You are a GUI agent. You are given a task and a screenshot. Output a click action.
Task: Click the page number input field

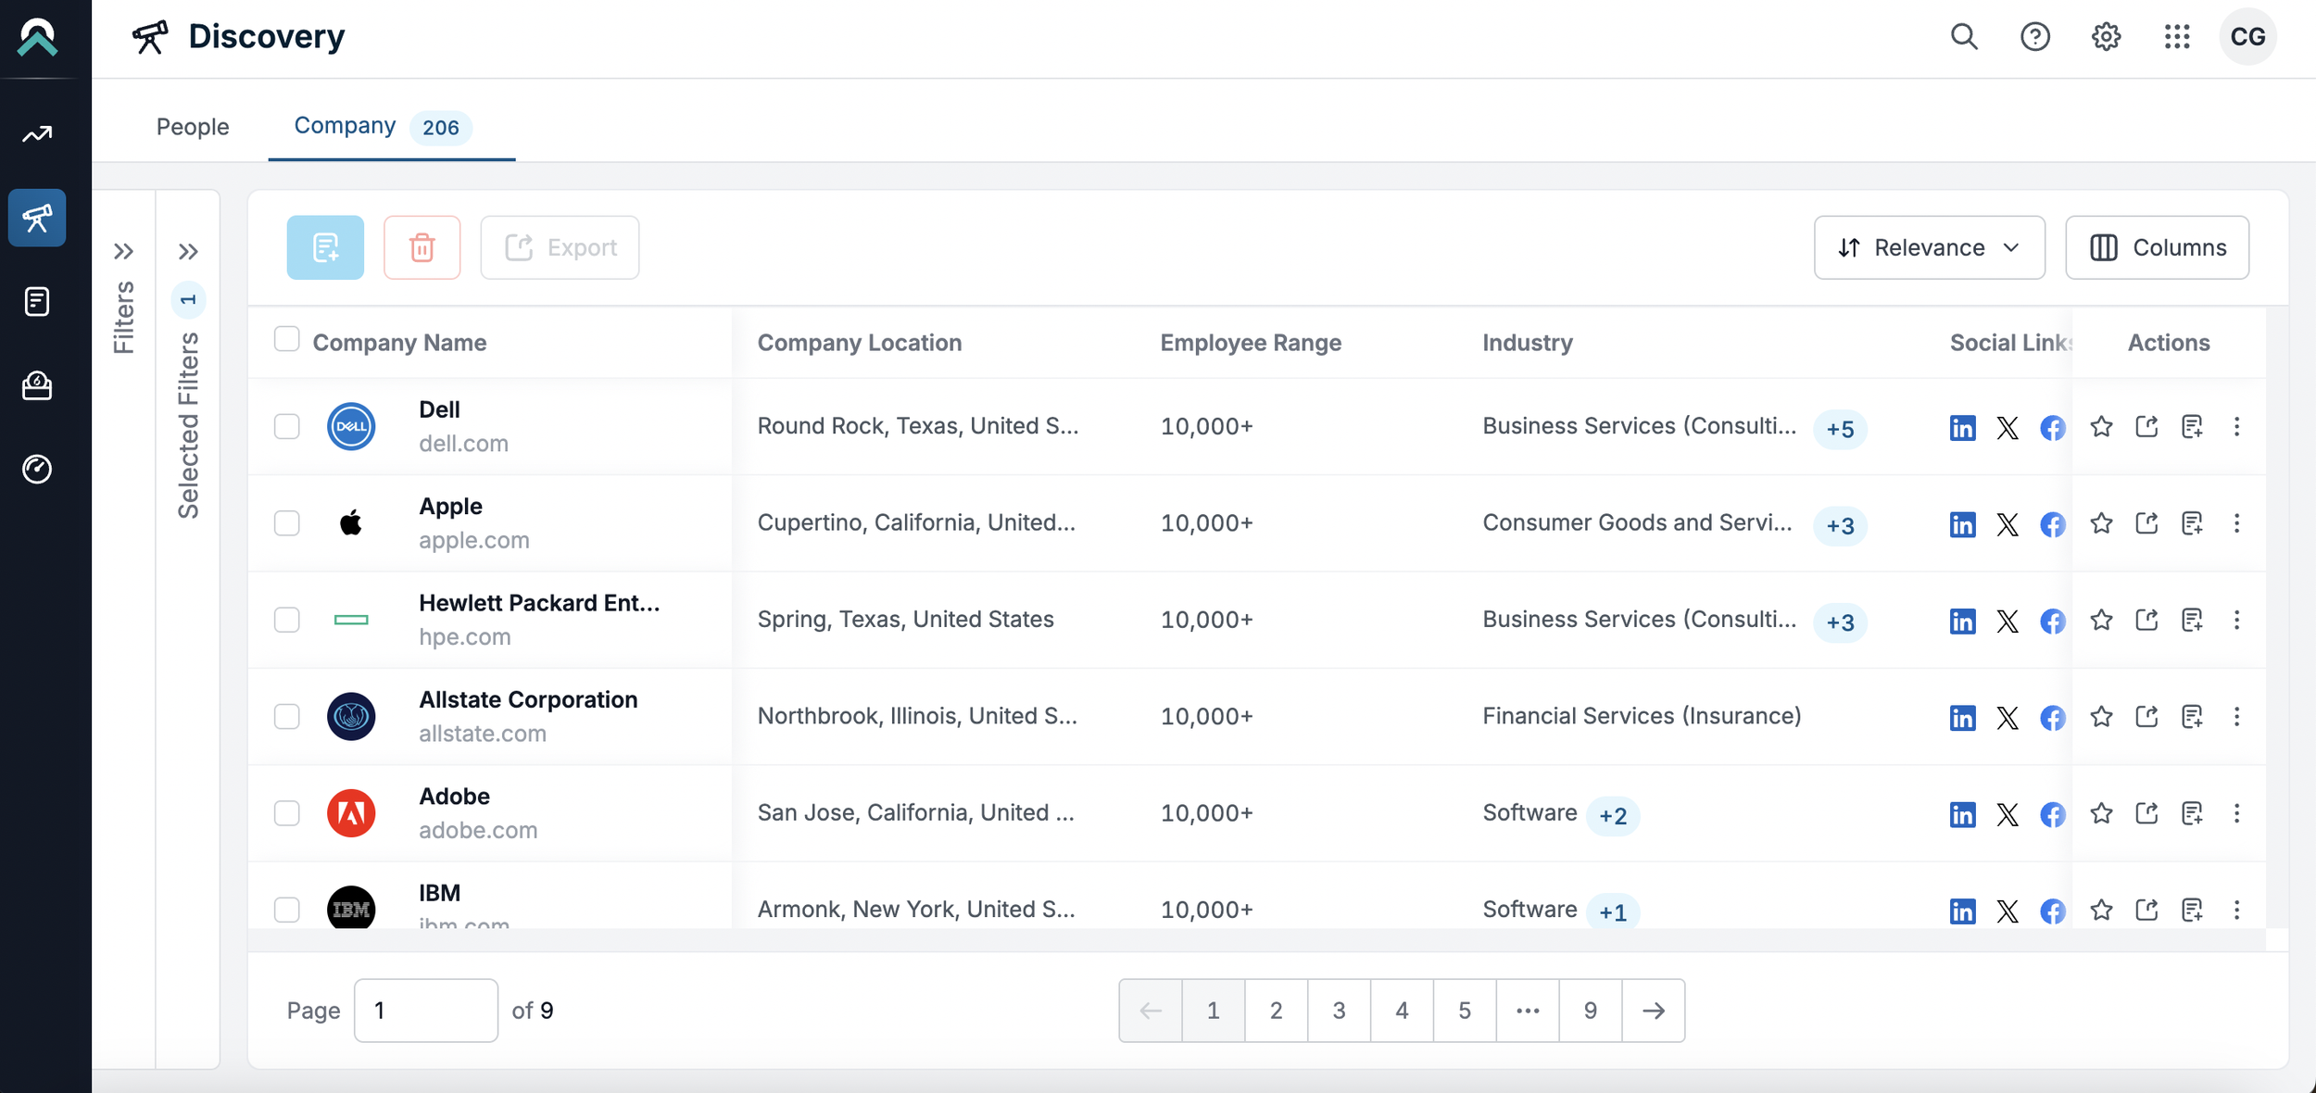tap(426, 1011)
